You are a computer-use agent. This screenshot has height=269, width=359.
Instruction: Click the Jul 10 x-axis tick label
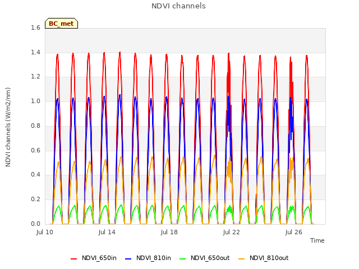point(45,233)
